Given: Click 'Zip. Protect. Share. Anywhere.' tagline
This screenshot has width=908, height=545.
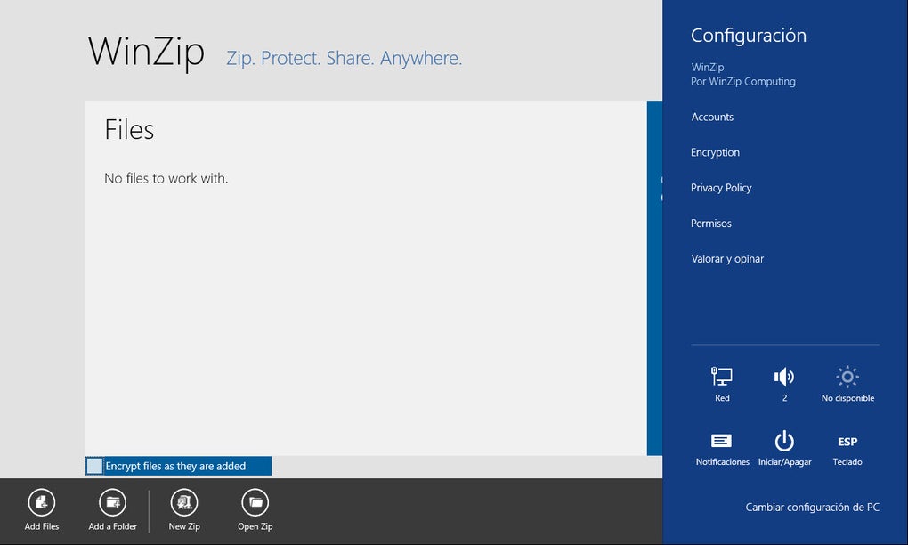Looking at the screenshot, I should coord(344,59).
